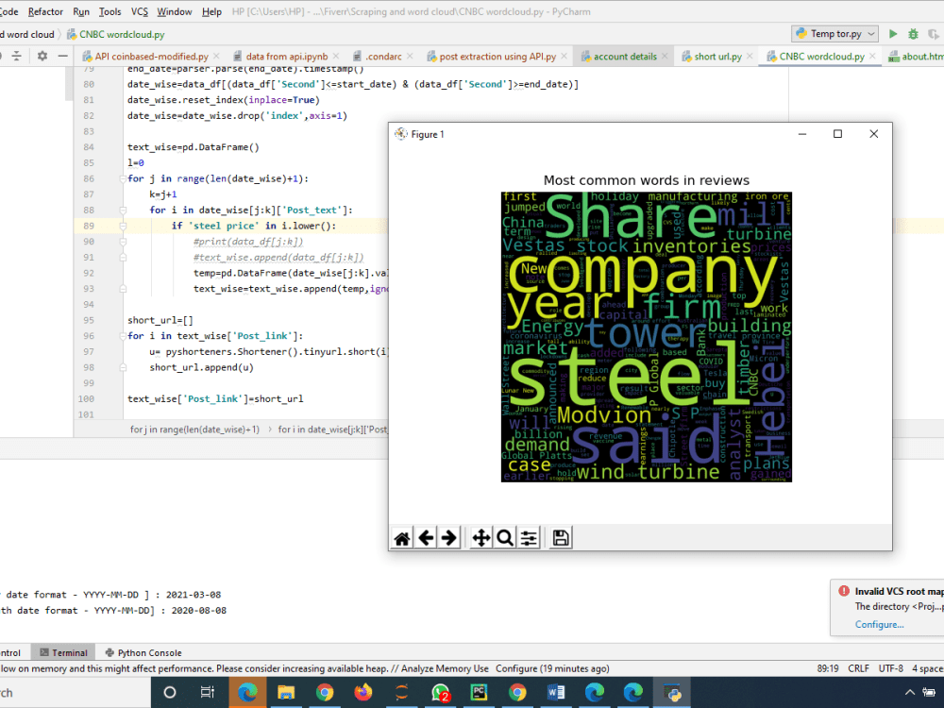
Task: Click the Debug bug icon
Action: 913,34
